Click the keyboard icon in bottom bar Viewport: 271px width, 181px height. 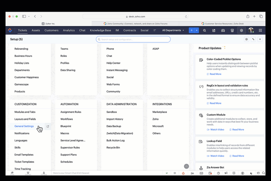[x=201, y=173]
